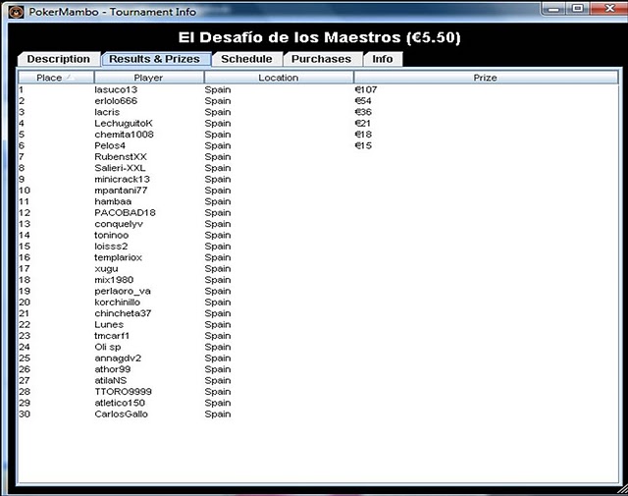Screen dimensions: 628x496
Task: Select player loisss2
Action: pos(111,247)
